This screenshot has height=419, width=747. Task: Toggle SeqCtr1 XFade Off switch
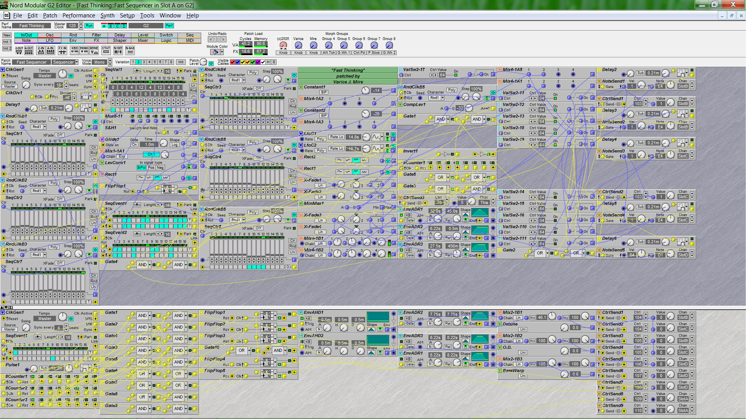tap(59, 135)
